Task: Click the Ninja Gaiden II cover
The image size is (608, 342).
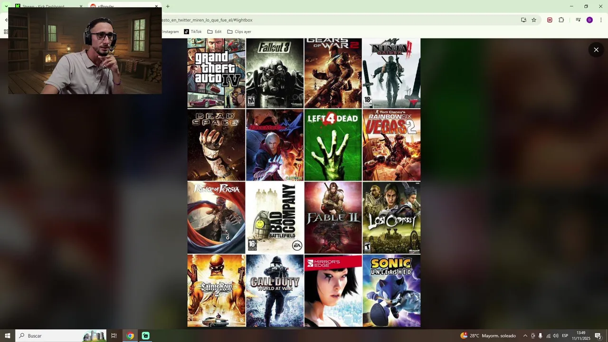Action: 391,73
